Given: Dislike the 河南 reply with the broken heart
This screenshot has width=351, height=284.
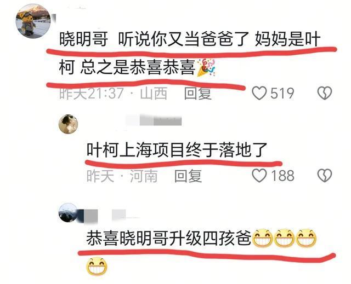Looking at the screenshot, I should click(x=325, y=175).
